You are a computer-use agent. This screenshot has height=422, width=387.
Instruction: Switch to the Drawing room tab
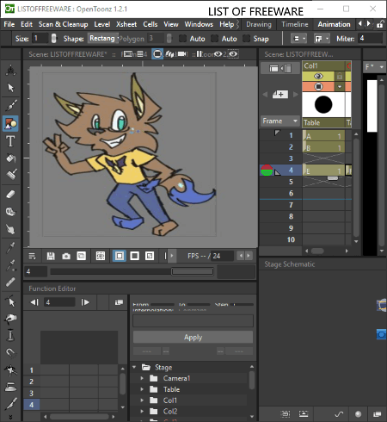(259, 24)
